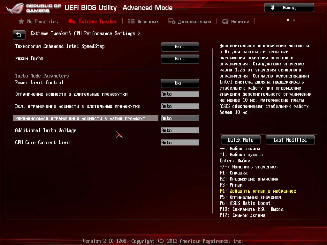Toggle Режим Turbo Вкл. button
327x245 pixels.
click(x=180, y=59)
